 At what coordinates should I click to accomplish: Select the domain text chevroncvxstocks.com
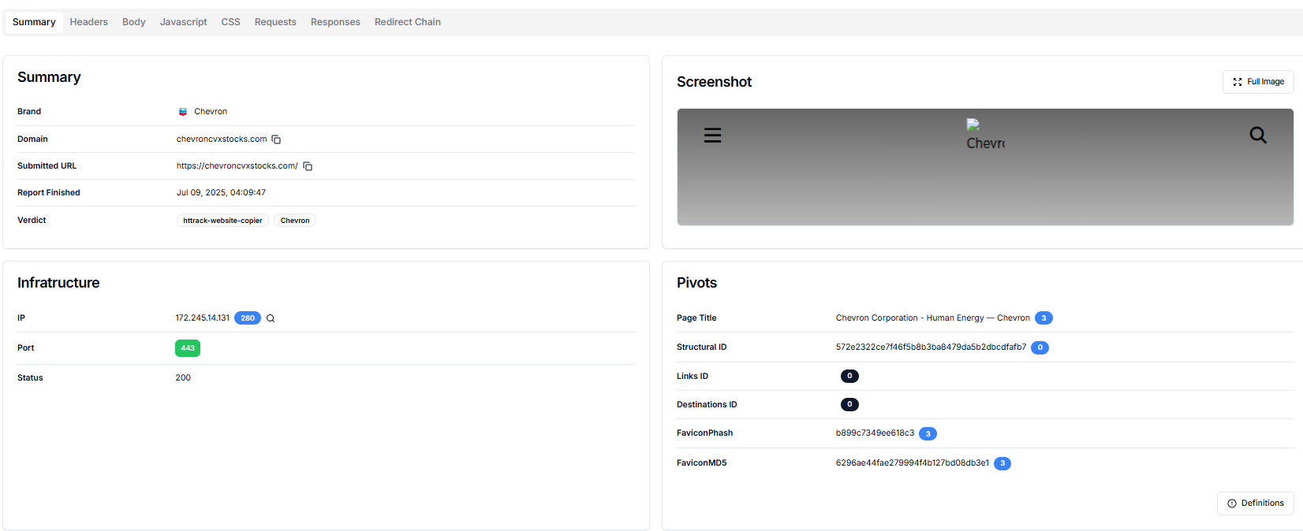tap(222, 139)
